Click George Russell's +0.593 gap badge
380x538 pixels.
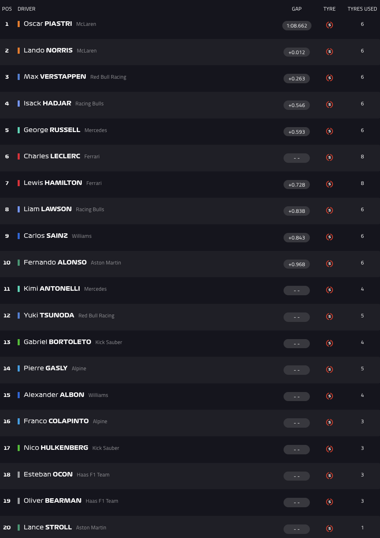297,132
